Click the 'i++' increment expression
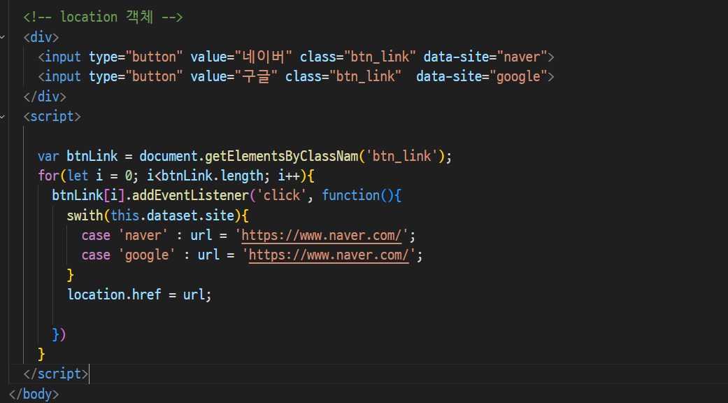 tap(289, 176)
